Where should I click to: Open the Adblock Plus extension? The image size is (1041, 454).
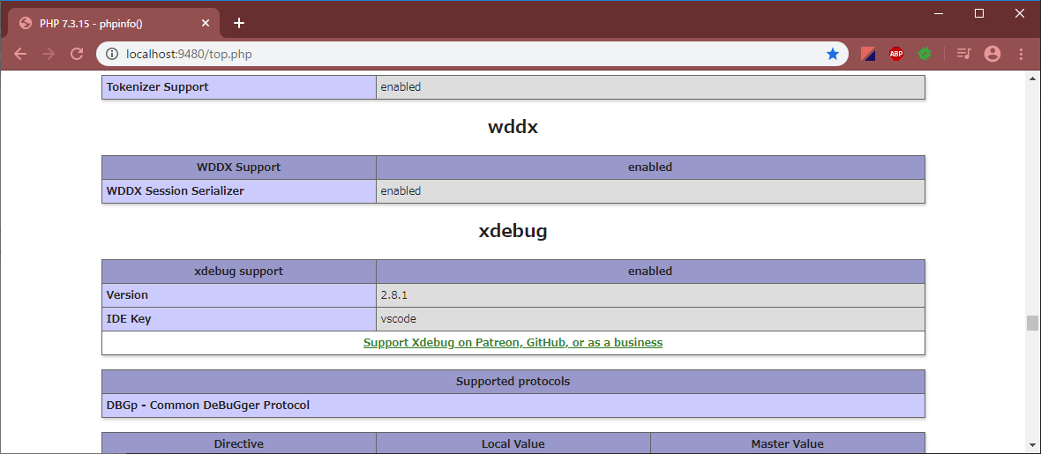[x=896, y=55]
